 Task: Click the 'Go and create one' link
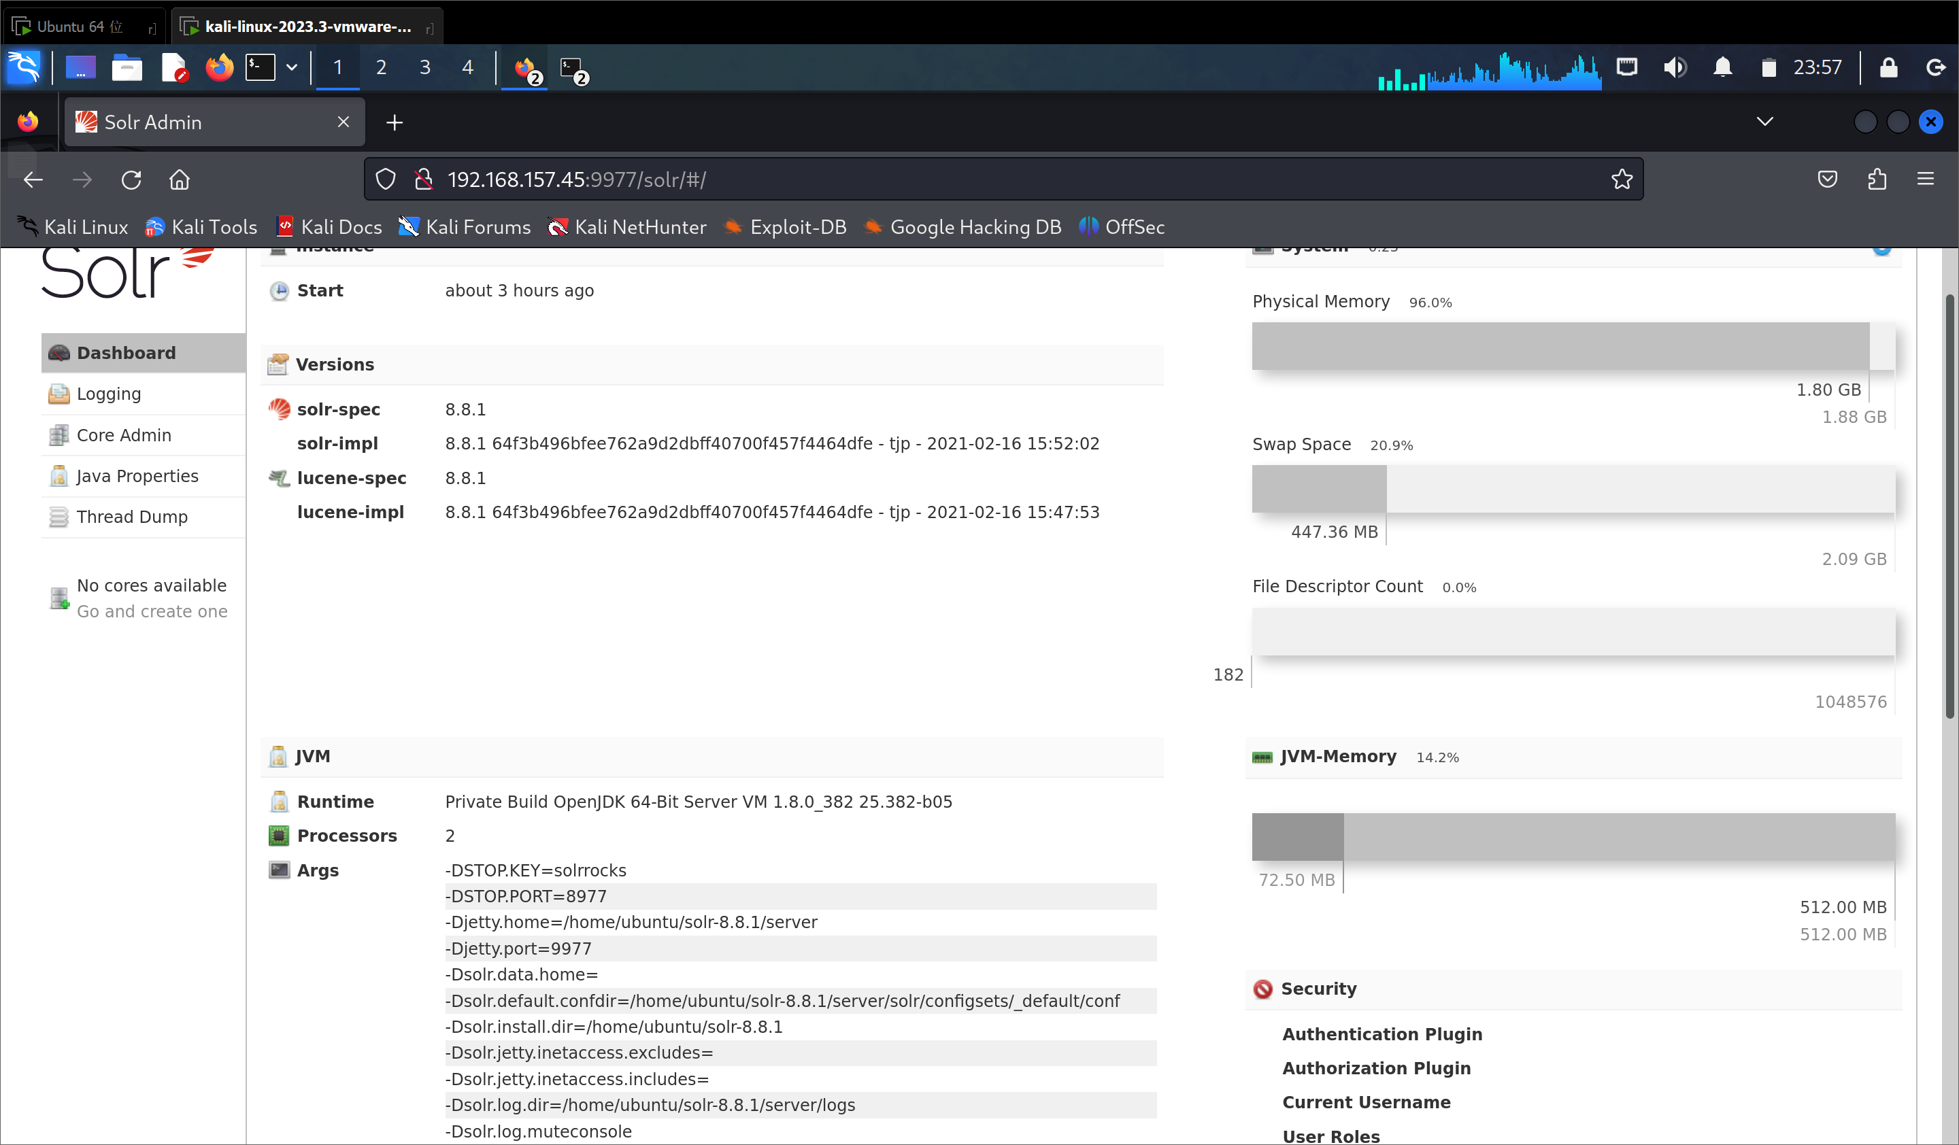tap(152, 611)
